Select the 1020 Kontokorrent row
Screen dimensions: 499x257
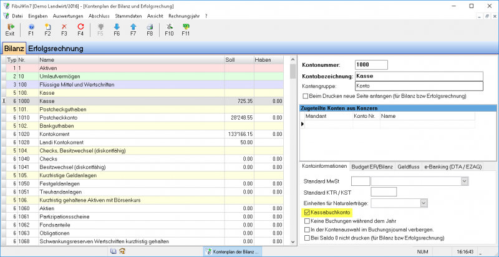pyautogui.click(x=142, y=134)
